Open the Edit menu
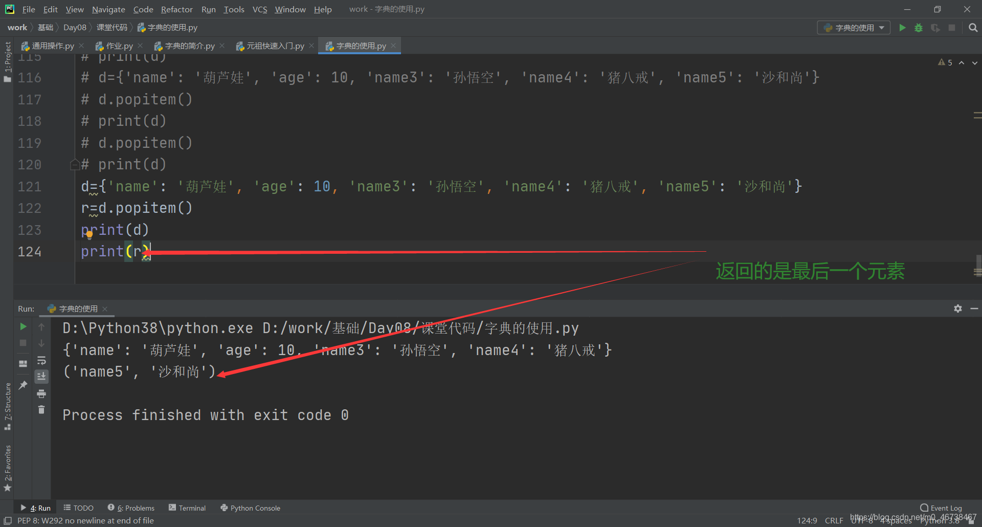 (x=51, y=9)
